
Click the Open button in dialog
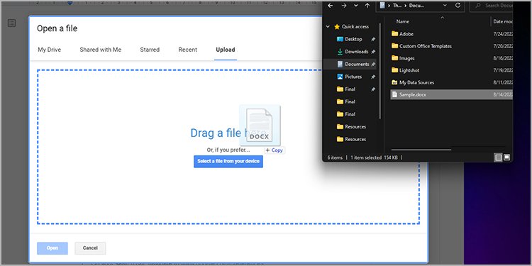point(52,248)
